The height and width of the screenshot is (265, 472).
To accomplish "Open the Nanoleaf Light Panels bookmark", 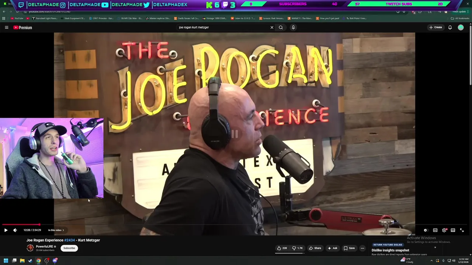I will (x=45, y=18).
